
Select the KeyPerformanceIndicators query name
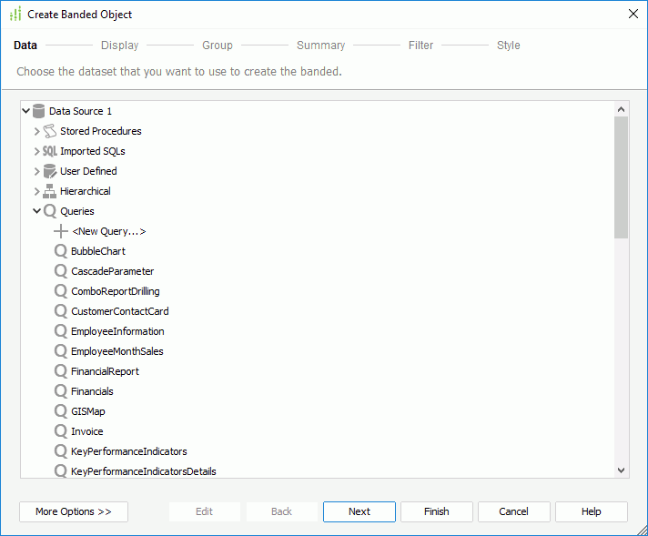[129, 451]
